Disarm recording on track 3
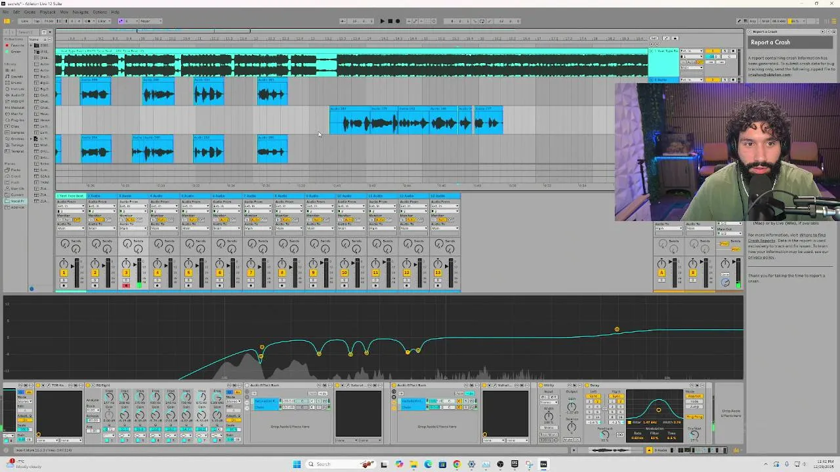The image size is (840, 472). pos(126,286)
